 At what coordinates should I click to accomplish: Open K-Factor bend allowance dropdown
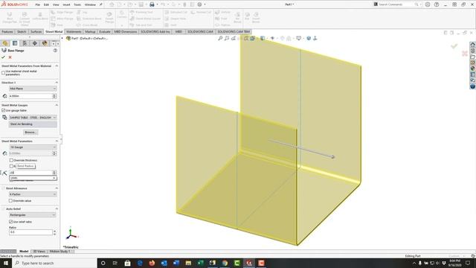pos(33,194)
